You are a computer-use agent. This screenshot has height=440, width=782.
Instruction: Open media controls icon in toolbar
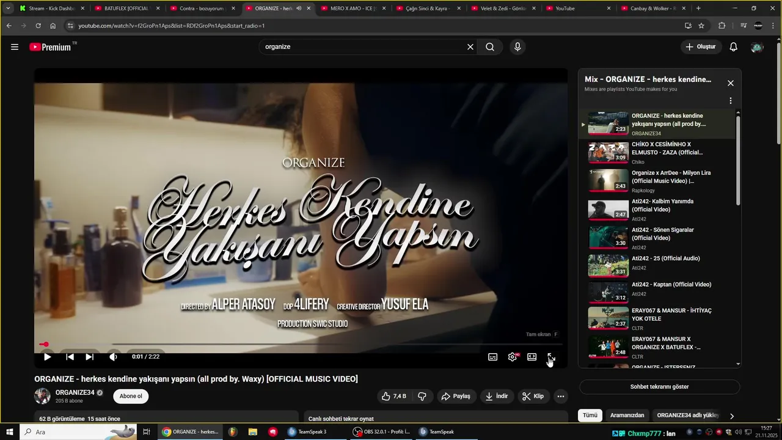click(744, 26)
